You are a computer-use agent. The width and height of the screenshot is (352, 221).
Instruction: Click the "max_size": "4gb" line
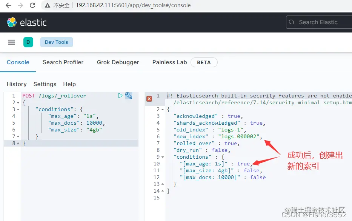point(75,130)
